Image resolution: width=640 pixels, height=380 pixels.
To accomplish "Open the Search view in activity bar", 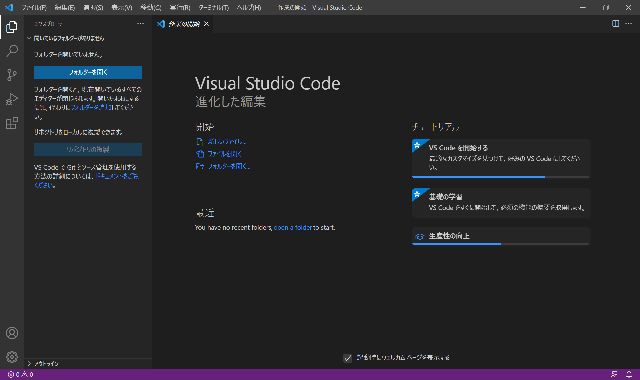I will (12, 51).
